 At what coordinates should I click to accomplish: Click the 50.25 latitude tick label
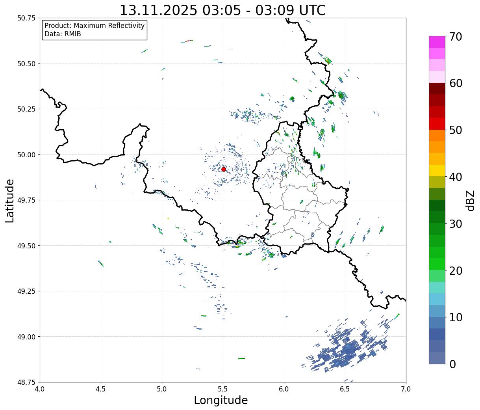[x=26, y=109]
